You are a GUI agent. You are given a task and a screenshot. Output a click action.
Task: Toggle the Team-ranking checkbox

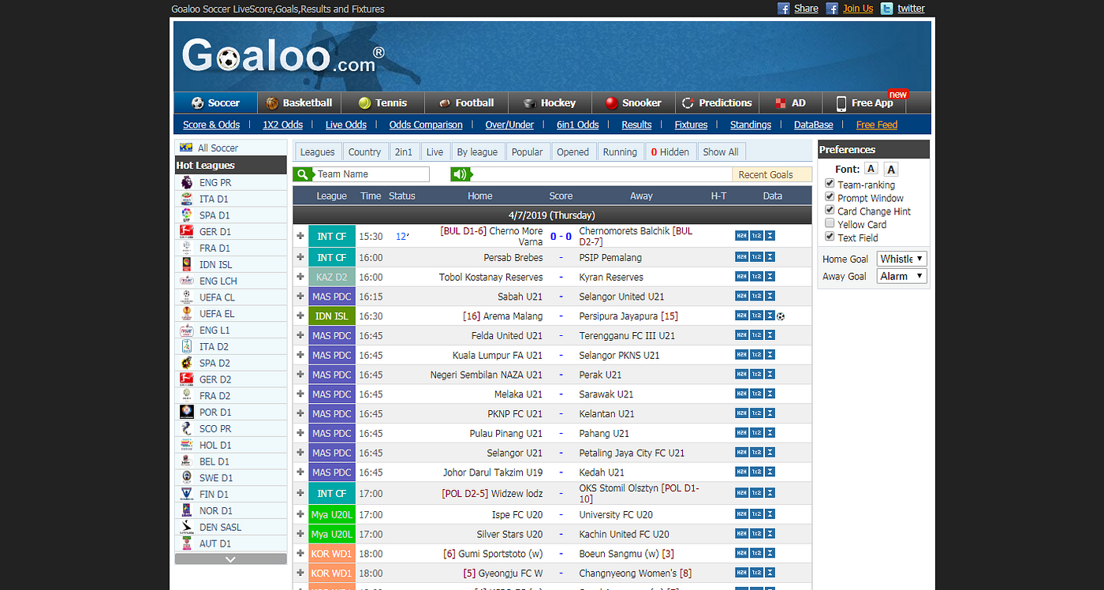point(830,184)
